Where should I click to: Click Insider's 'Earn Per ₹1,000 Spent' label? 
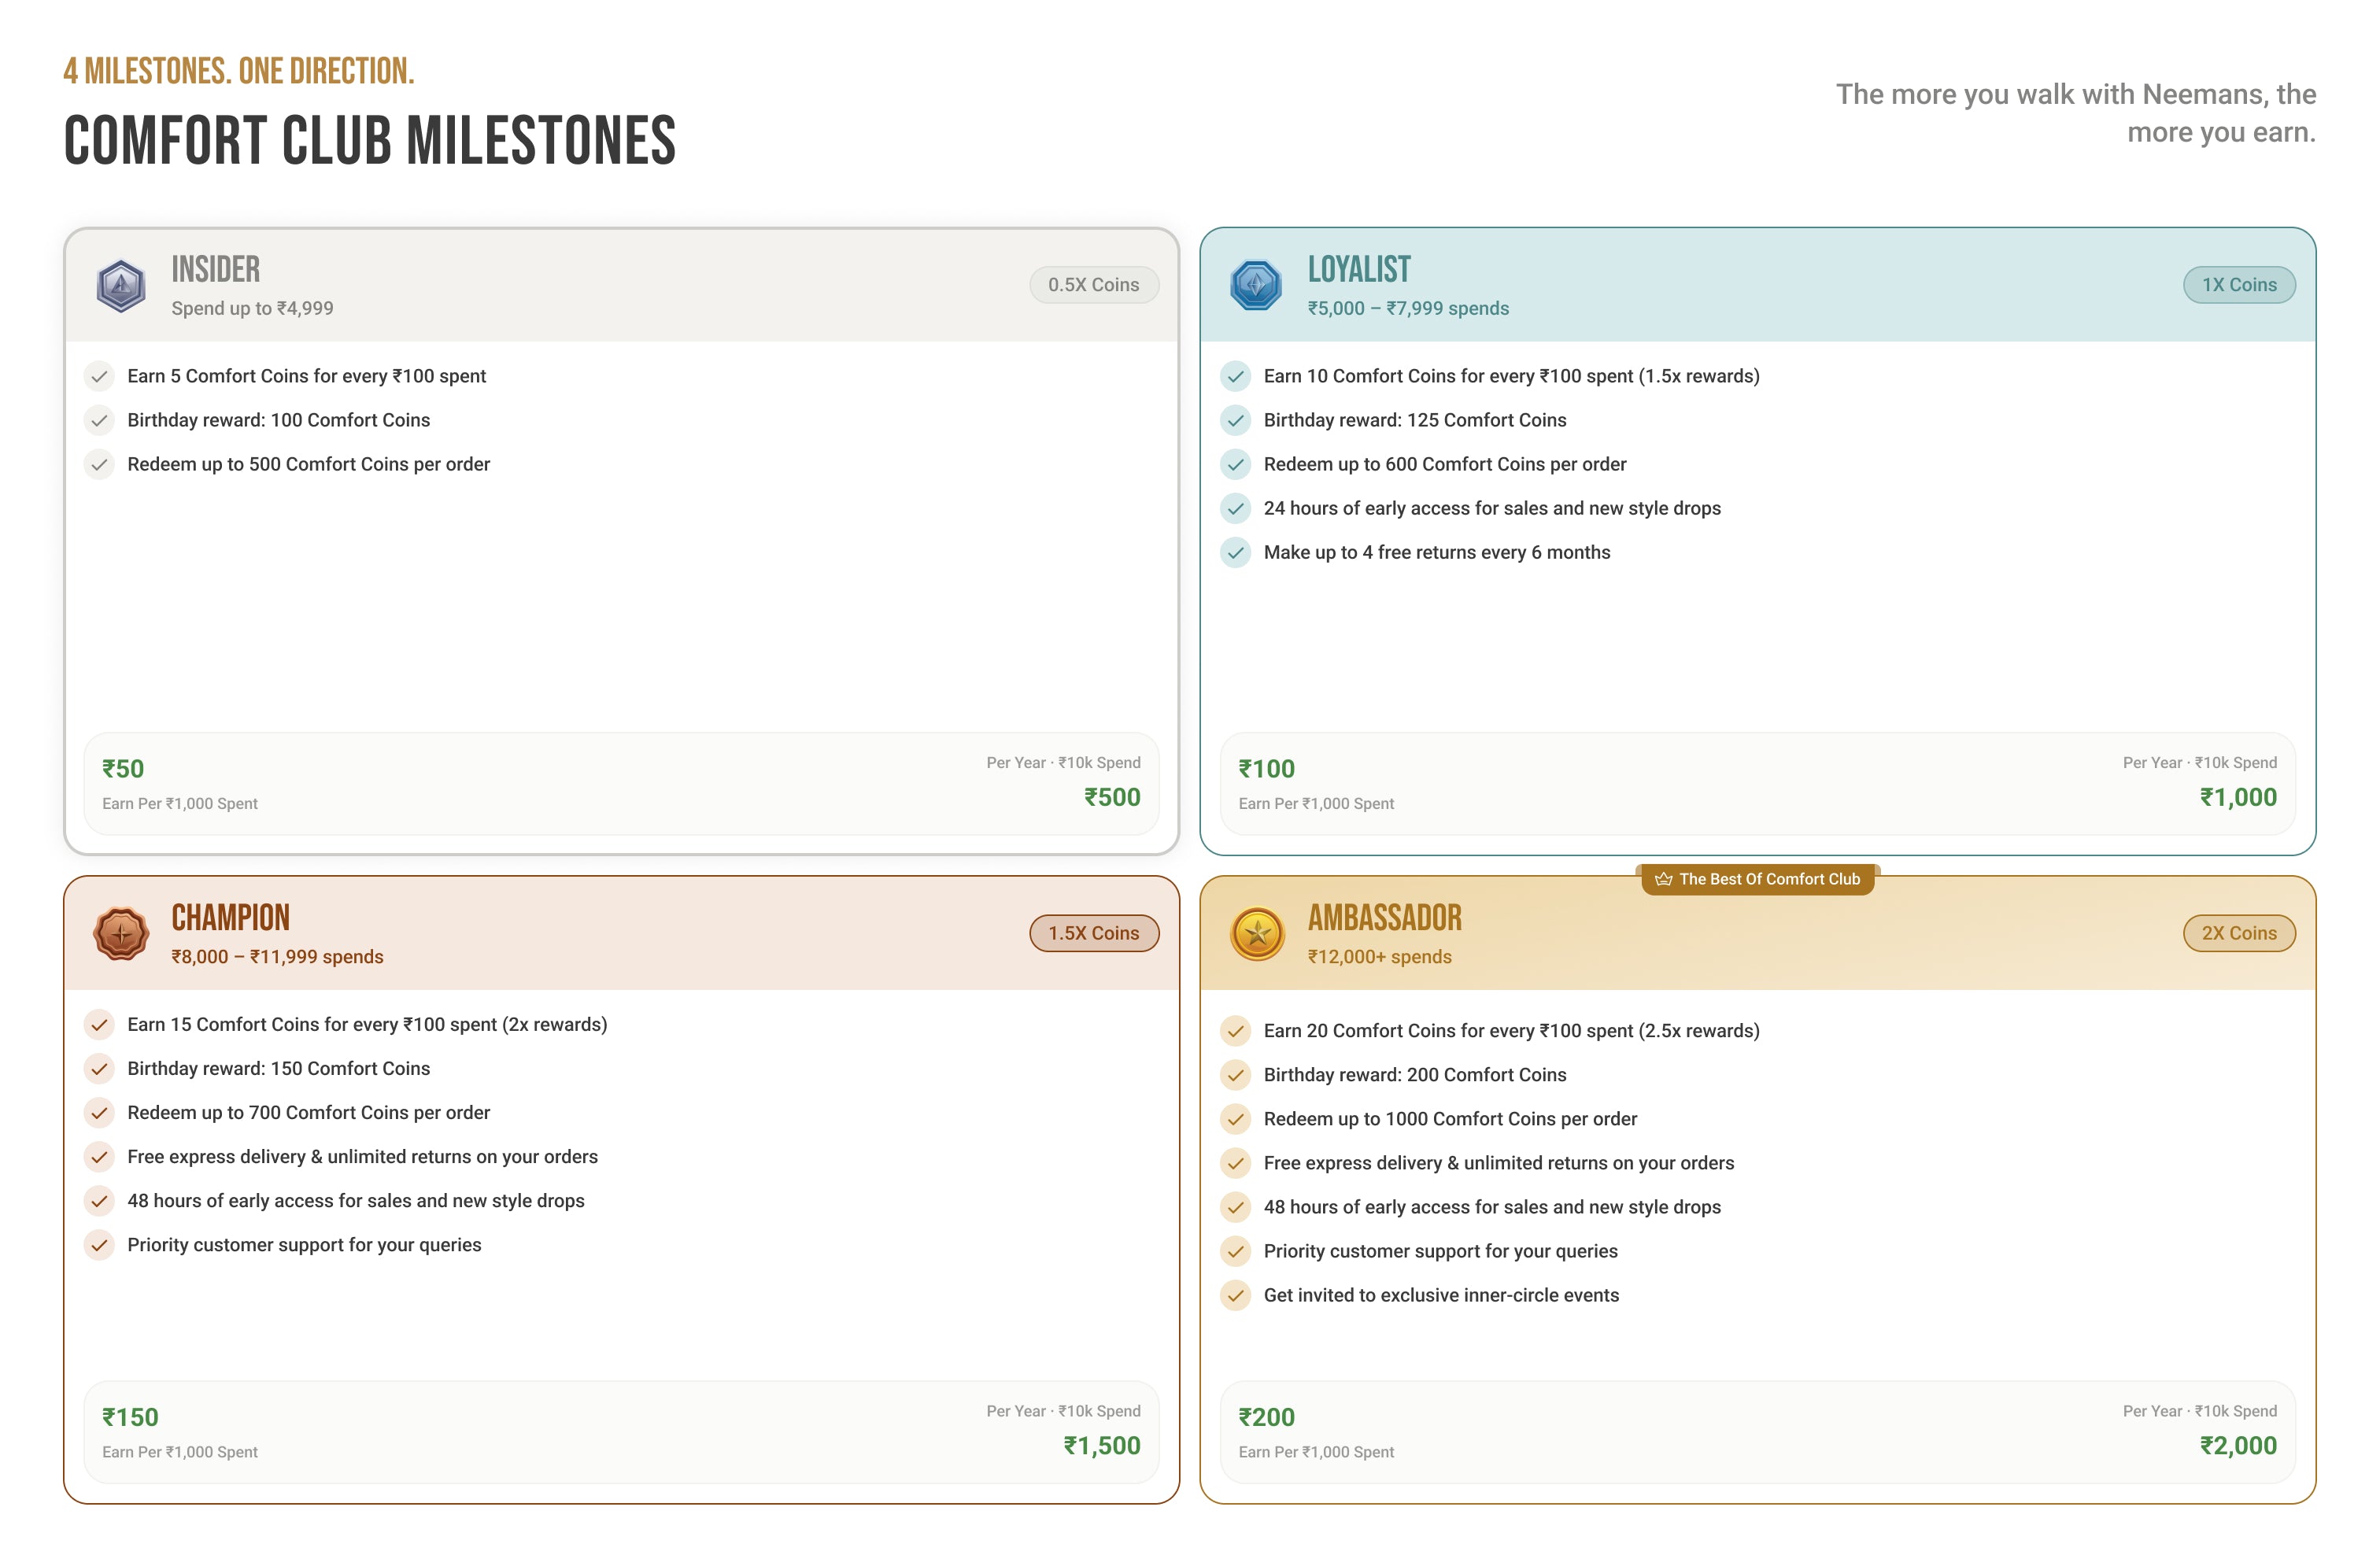pos(180,804)
